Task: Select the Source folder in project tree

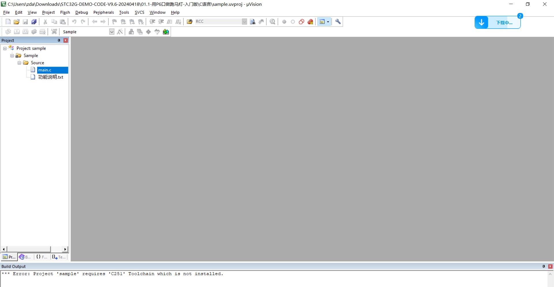Action: 38,63
